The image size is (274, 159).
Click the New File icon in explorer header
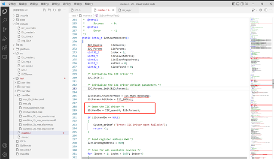point(45,10)
